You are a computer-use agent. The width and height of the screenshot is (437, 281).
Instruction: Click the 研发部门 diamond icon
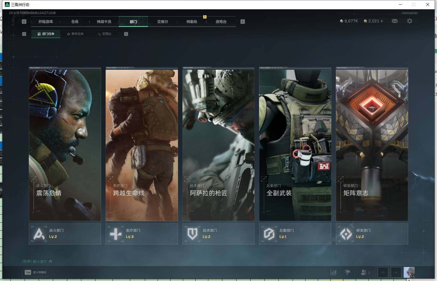[346, 234]
